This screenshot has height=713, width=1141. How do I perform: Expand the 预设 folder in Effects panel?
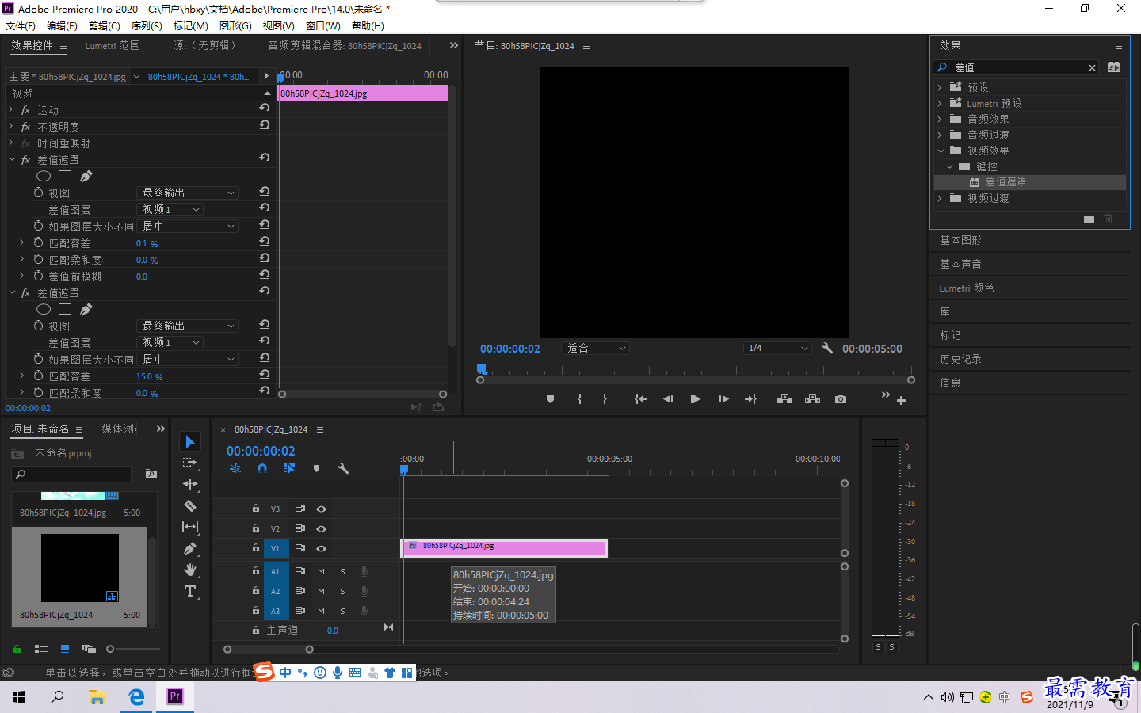pos(940,87)
